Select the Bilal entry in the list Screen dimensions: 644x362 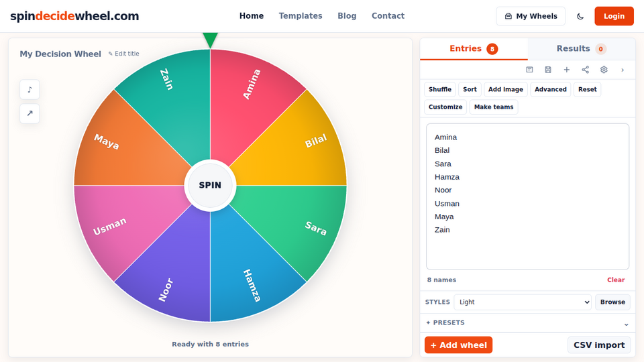[x=442, y=150]
